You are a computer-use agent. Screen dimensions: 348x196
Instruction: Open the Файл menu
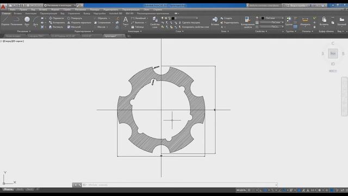(x=13, y=10)
